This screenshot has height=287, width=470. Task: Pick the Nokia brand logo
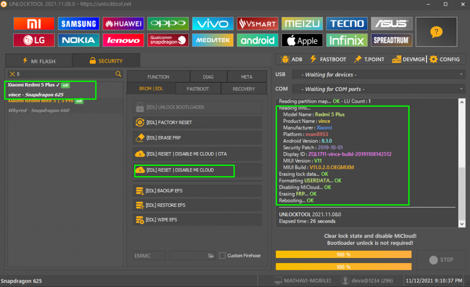pyautogui.click(x=79, y=40)
